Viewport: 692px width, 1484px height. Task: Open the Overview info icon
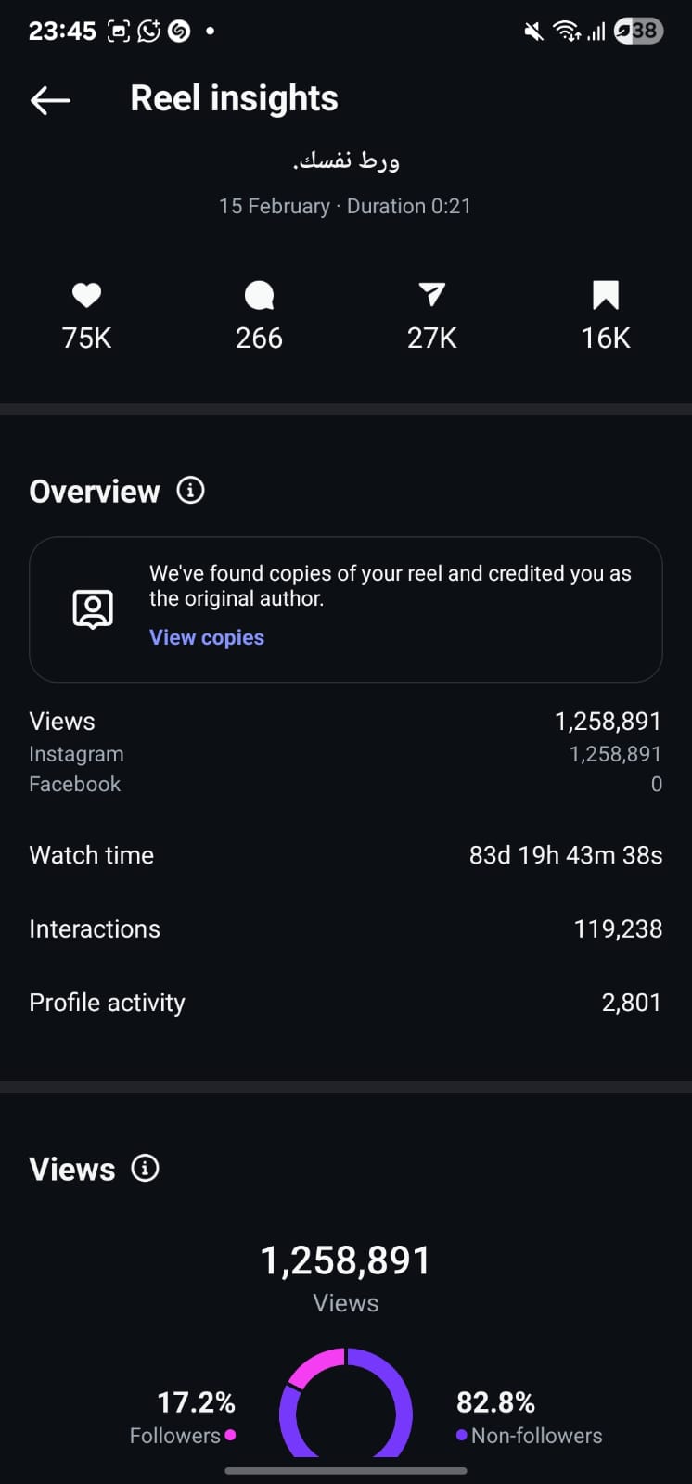191,490
